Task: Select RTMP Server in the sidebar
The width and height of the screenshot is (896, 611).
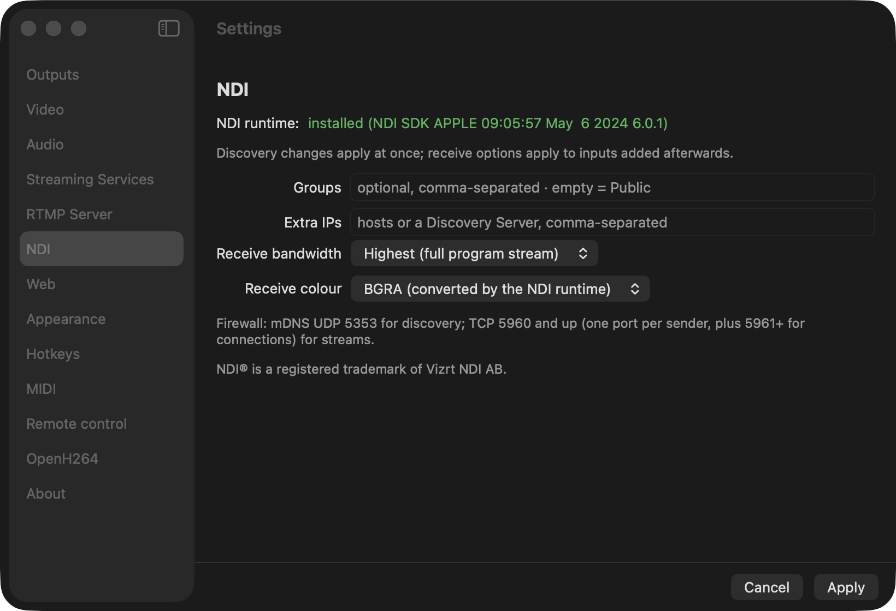Action: [x=101, y=214]
